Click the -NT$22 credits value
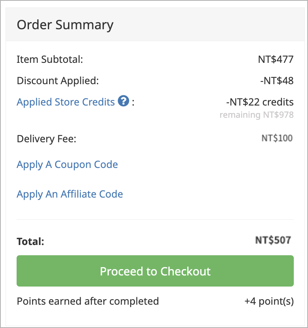The image size is (308, 328). coord(260,102)
